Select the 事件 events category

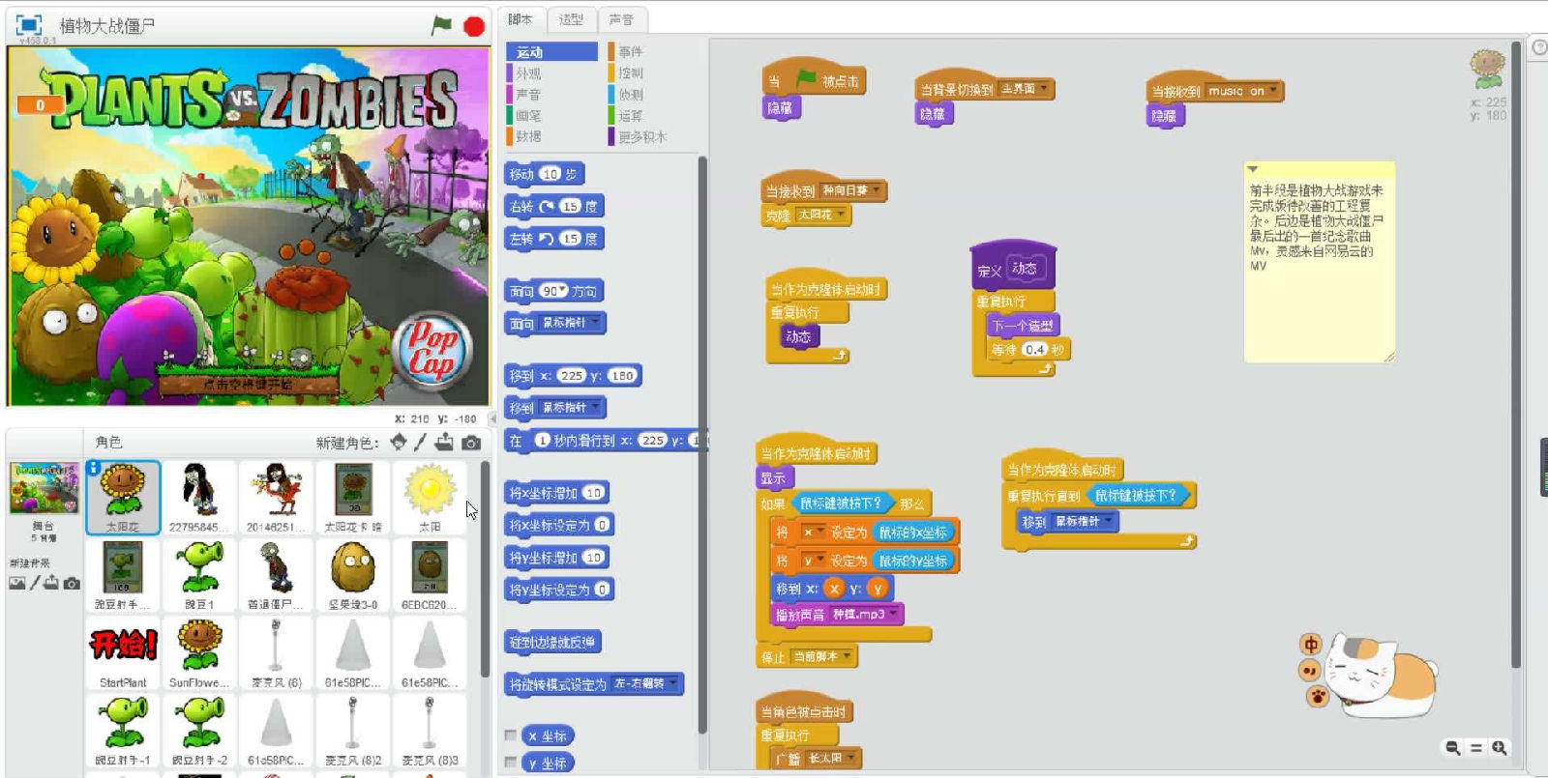(651, 52)
